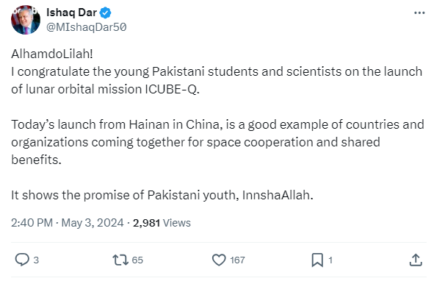
Task: Click the bookmark count 1
Action: pyautogui.click(x=330, y=260)
